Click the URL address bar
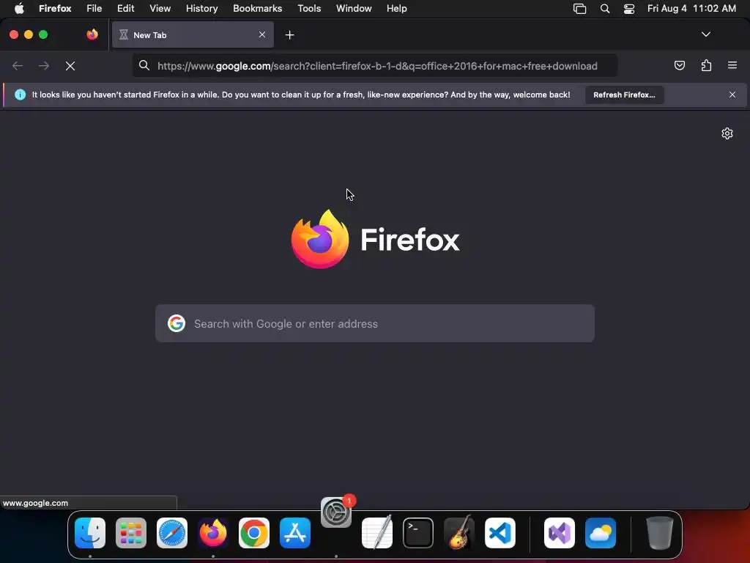Screen dimensions: 750x563 pyautogui.click(x=375, y=65)
